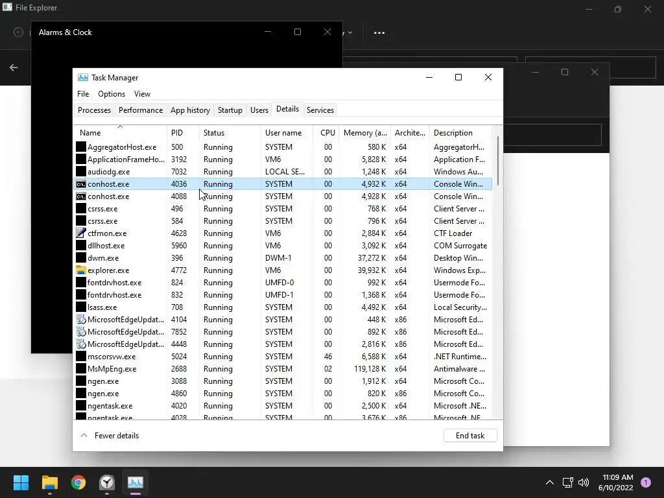
Task: Click the process list vertical scrollbar thumb
Action: tap(498, 160)
